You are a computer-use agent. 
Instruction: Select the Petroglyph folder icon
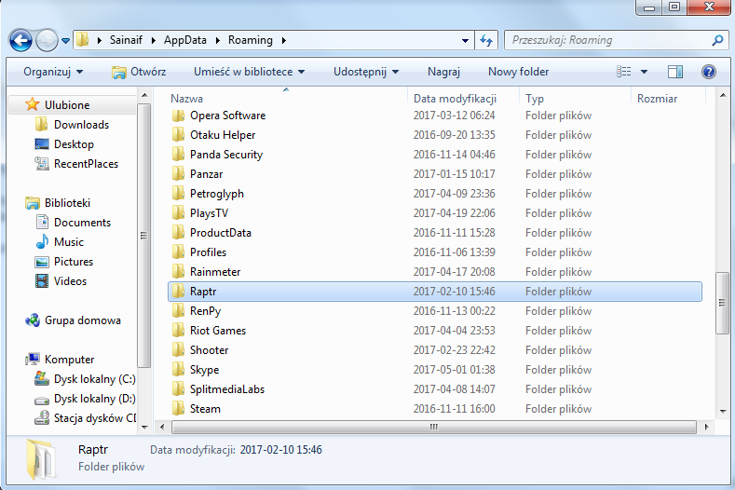point(178,194)
